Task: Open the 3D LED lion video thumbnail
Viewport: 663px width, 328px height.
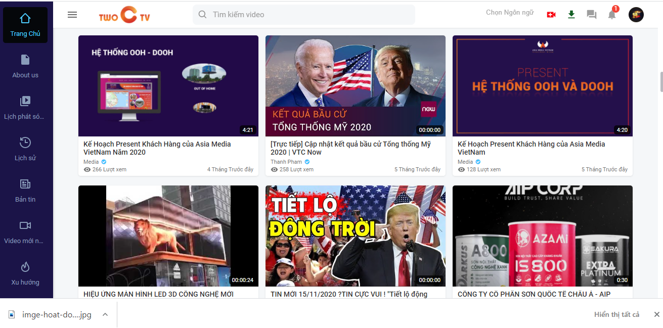Action: 168,236
